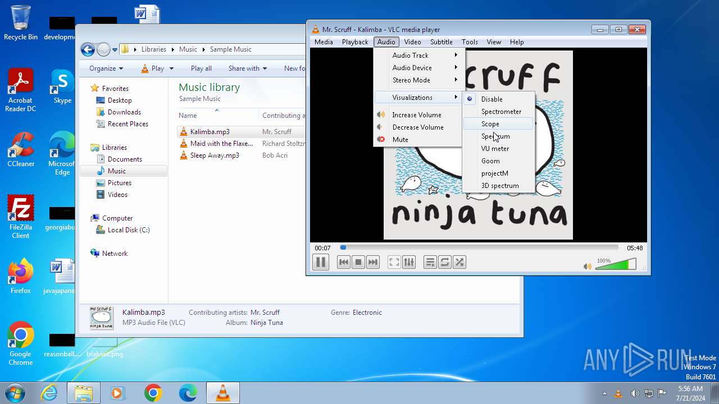The image size is (719, 404).
Task: Mute audio via VLC speaker icon
Action: (x=588, y=267)
